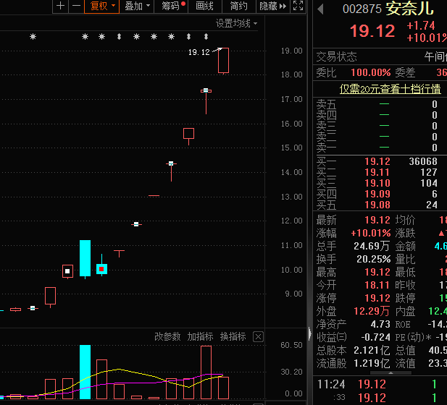Open 设置均线 moving average settings
The width and height of the screenshot is (447, 405).
[236, 23]
